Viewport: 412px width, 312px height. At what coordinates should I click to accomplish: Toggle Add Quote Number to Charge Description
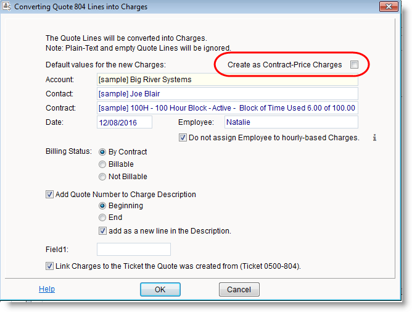click(x=50, y=194)
